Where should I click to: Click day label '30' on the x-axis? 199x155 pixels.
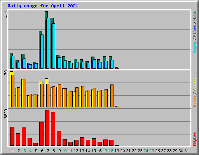point(181,151)
